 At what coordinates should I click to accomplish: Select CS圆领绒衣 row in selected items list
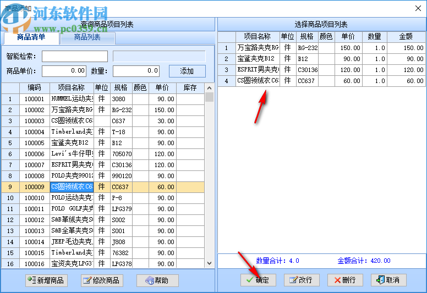click(321, 81)
